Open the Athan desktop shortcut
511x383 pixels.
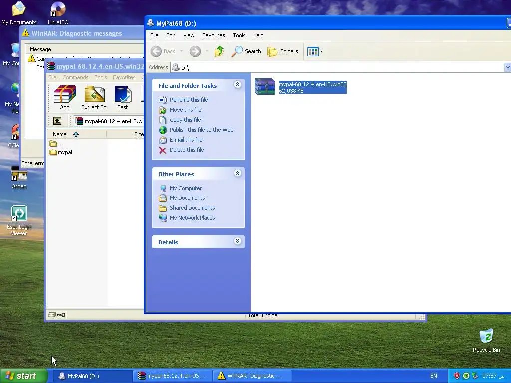point(19,178)
